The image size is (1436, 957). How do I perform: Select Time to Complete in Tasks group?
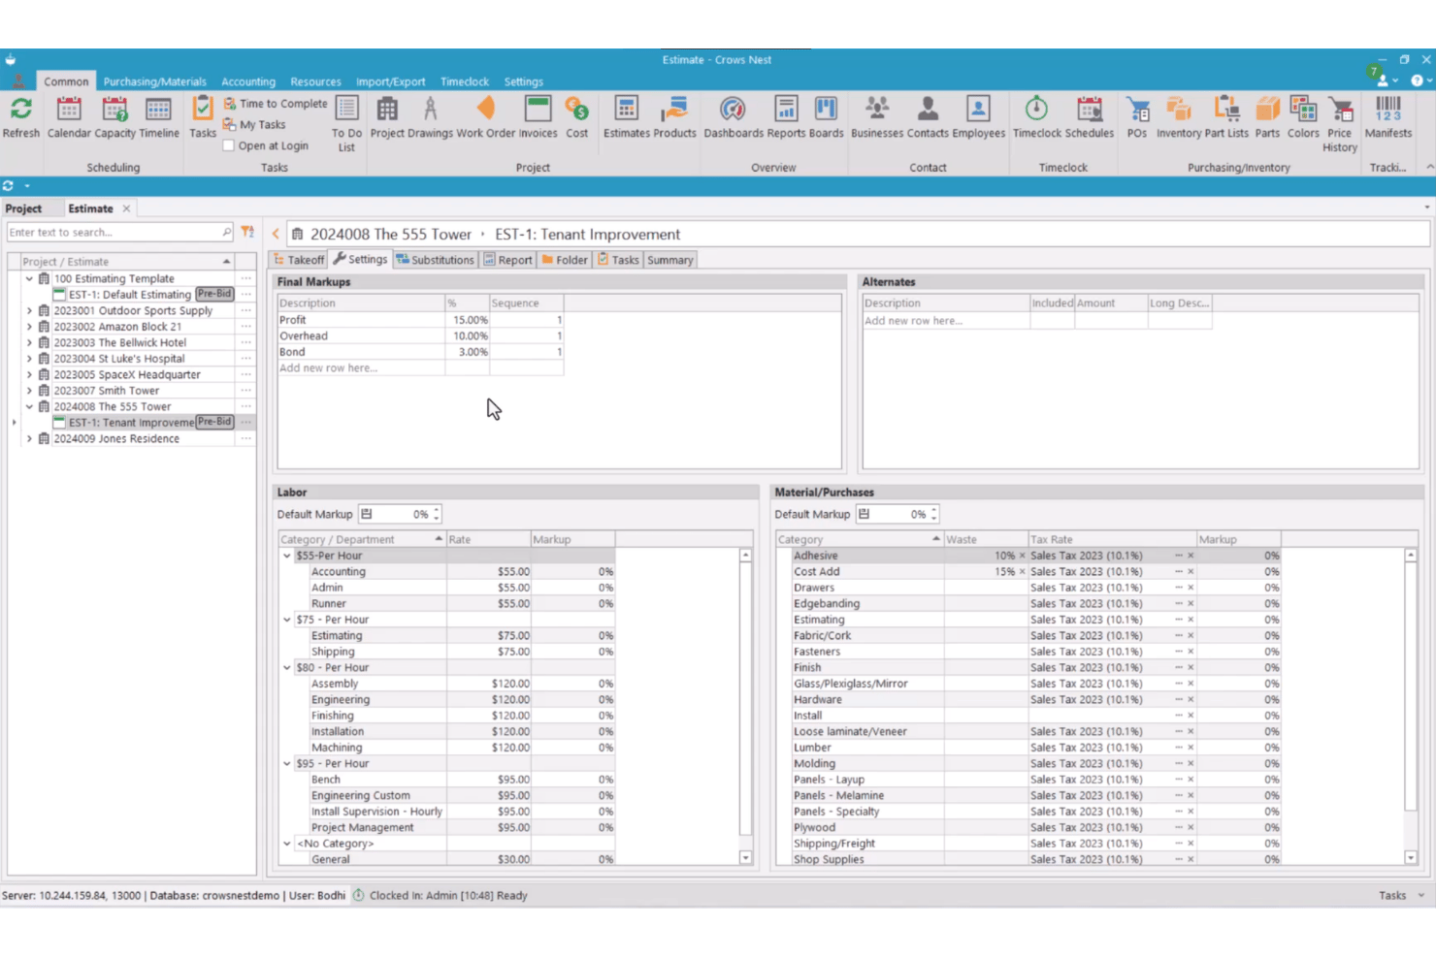[x=276, y=104]
